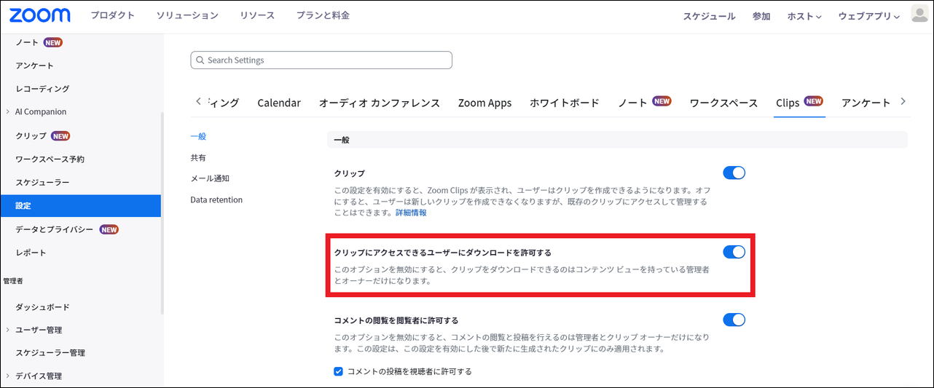
Task: Select 設定 in the sidebar
Action: point(80,206)
